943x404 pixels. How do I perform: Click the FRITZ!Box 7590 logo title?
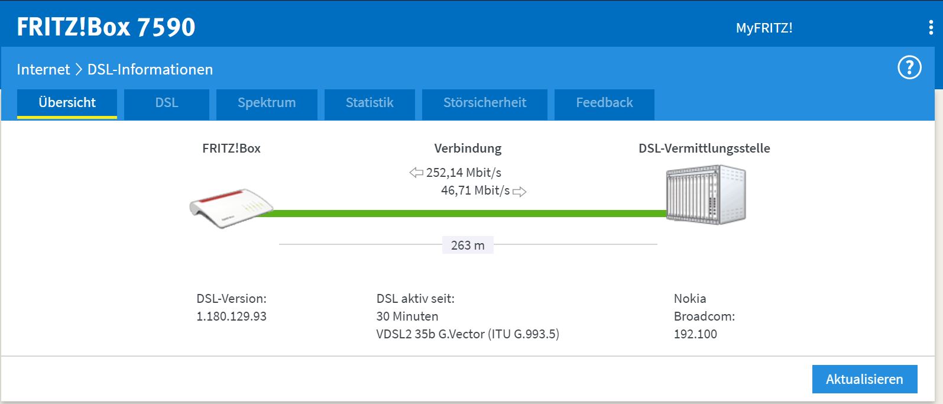tap(106, 27)
